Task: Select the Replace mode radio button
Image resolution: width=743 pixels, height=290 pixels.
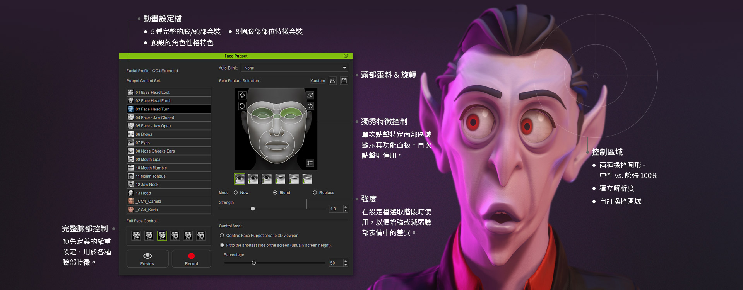Action: [x=315, y=193]
